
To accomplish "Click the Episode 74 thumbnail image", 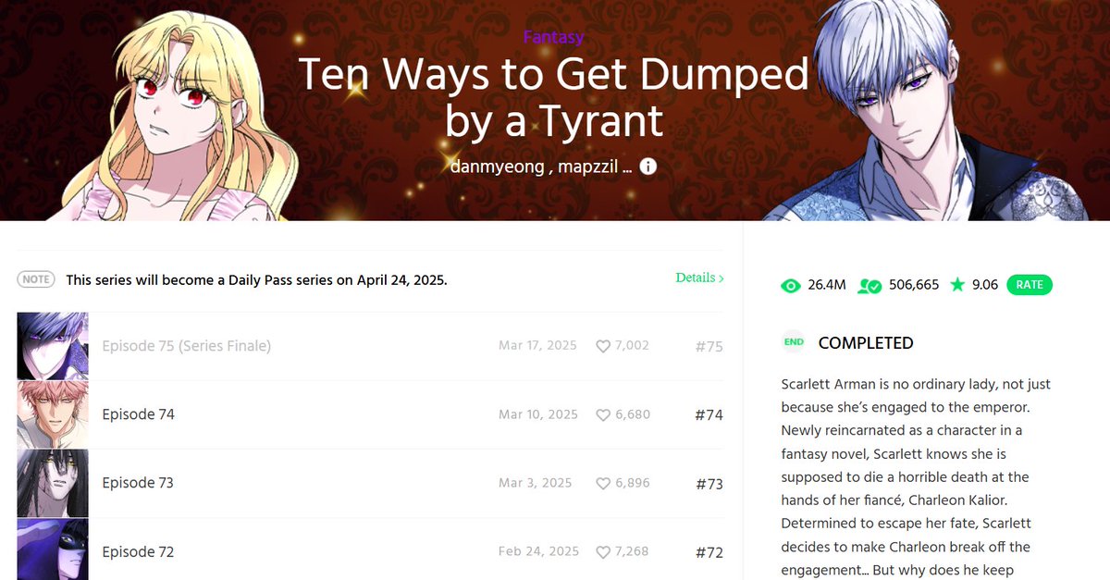I will pyautogui.click(x=53, y=414).
